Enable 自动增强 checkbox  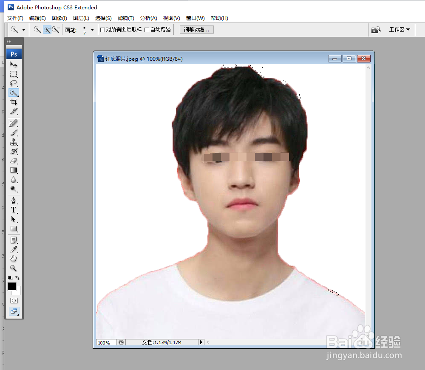tap(147, 30)
